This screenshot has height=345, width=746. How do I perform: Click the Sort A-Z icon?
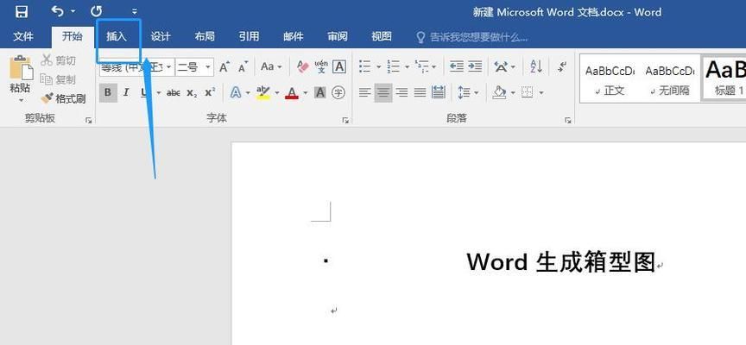[536, 66]
